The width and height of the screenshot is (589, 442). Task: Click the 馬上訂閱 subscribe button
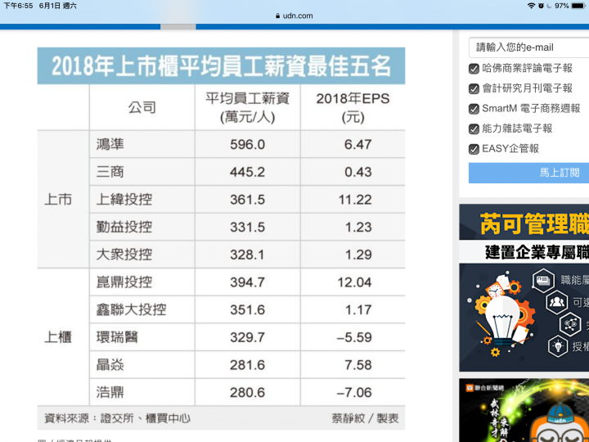pos(529,173)
